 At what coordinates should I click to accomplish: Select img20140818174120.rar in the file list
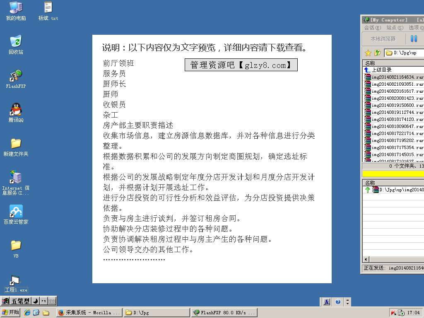point(393,119)
